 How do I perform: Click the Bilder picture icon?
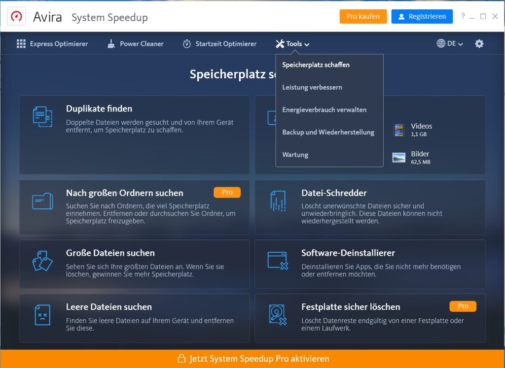(398, 158)
